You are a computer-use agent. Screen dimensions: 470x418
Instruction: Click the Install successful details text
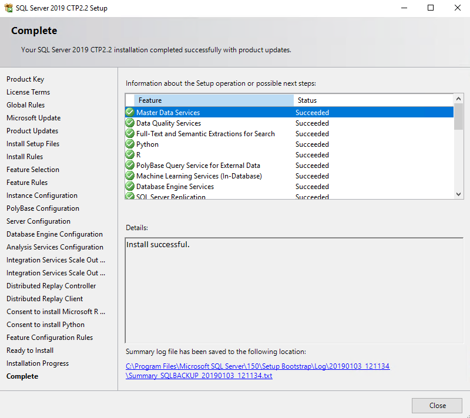click(x=157, y=244)
